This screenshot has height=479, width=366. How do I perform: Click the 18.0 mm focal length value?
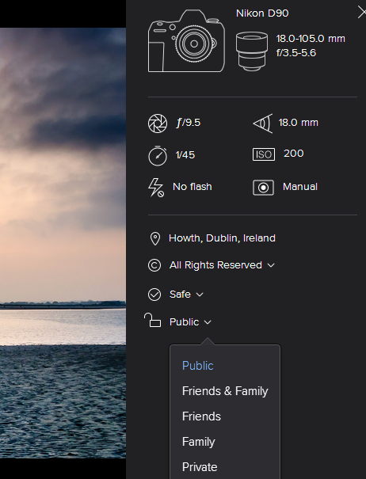[298, 123]
